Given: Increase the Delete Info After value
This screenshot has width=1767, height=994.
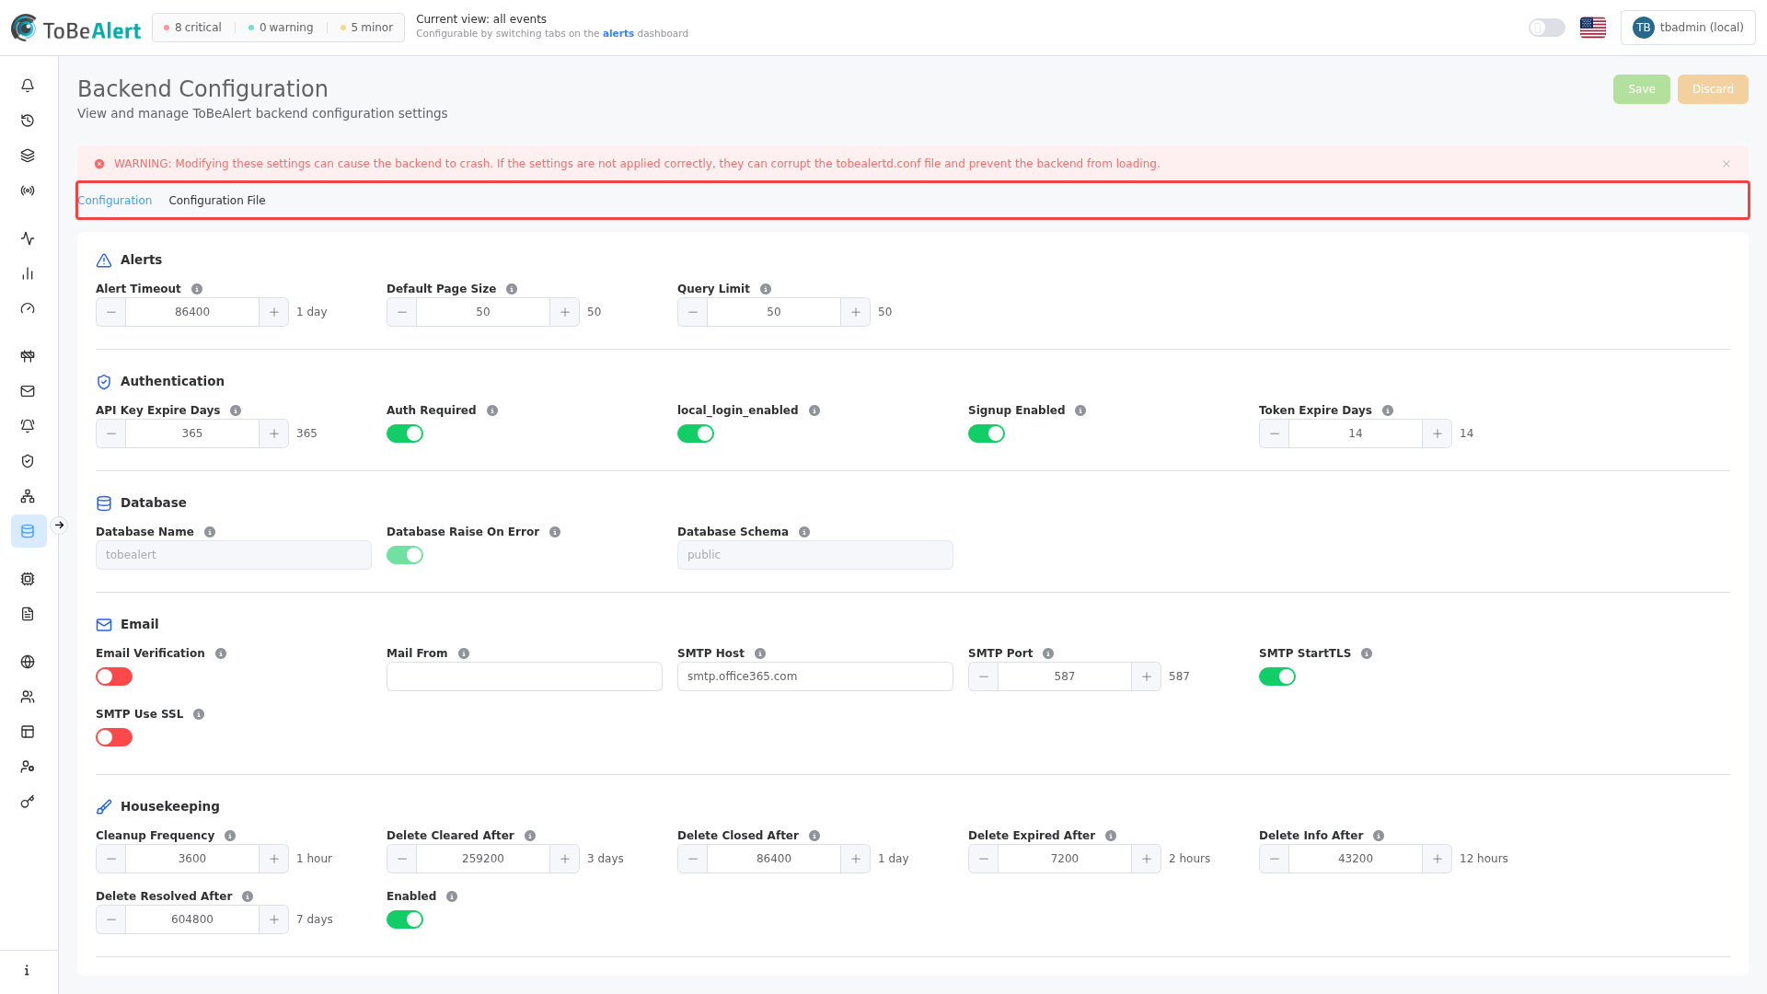Looking at the screenshot, I should click(x=1437, y=859).
